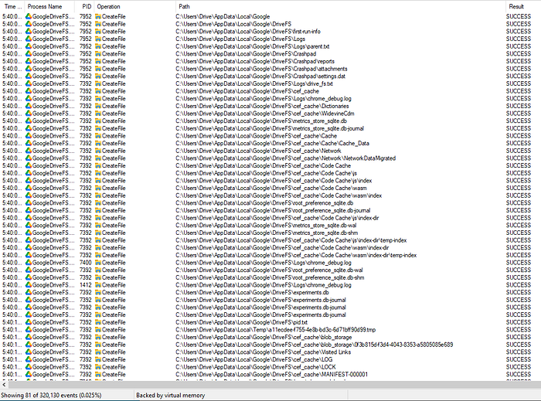Click Google Drive icon in experiments.db row
Screen dimensions: 541x401
29,292
